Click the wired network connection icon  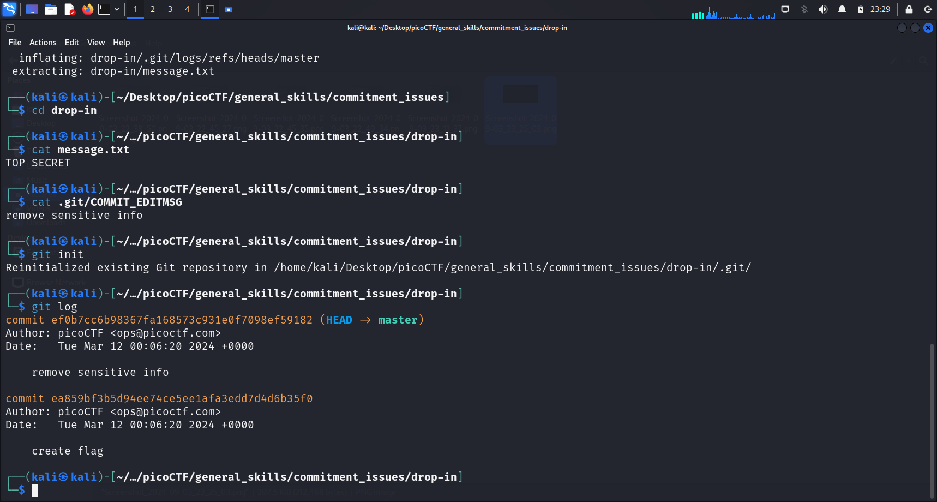785,9
